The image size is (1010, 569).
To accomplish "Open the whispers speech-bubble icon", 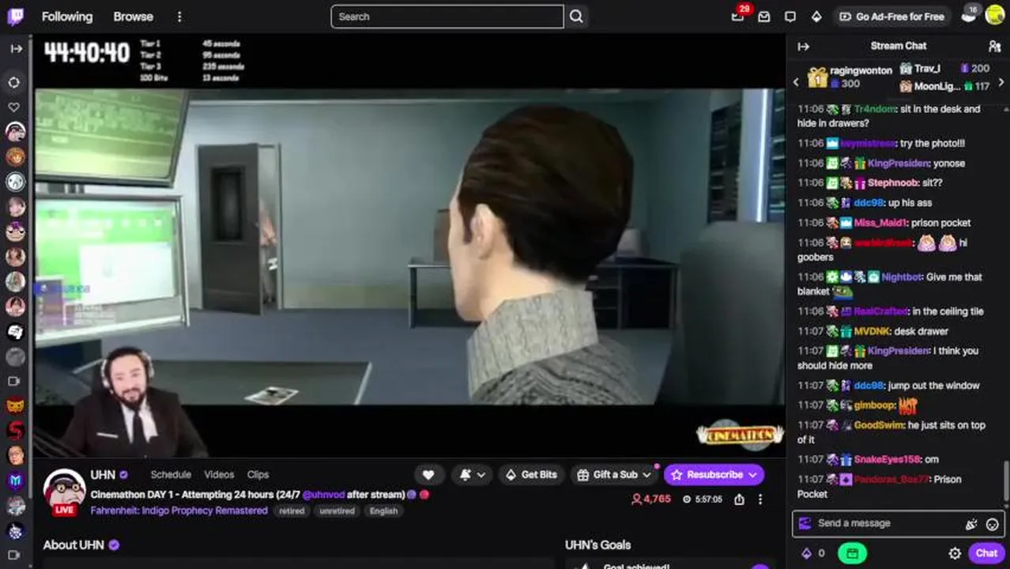I will (790, 17).
